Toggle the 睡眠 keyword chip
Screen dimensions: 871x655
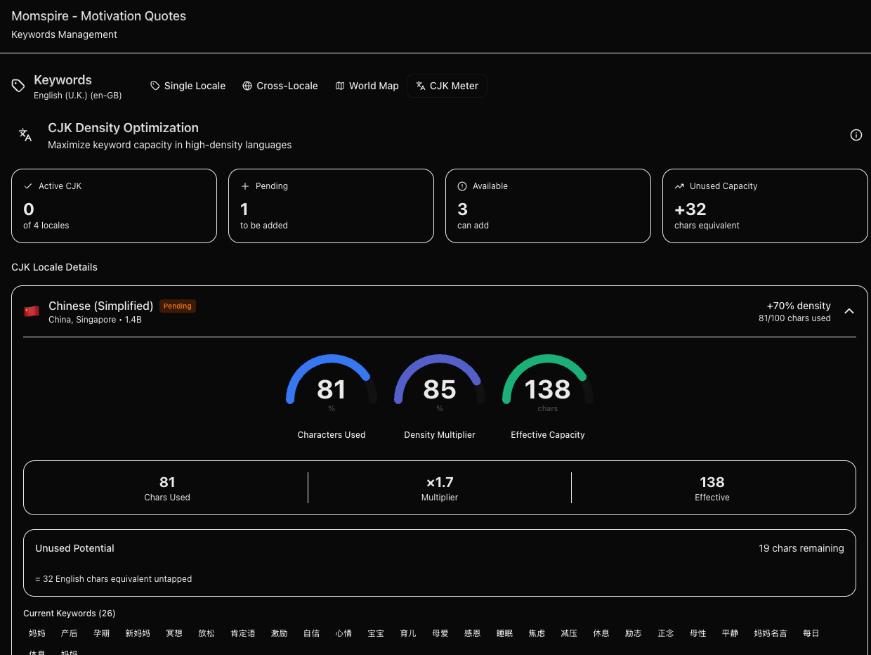504,633
